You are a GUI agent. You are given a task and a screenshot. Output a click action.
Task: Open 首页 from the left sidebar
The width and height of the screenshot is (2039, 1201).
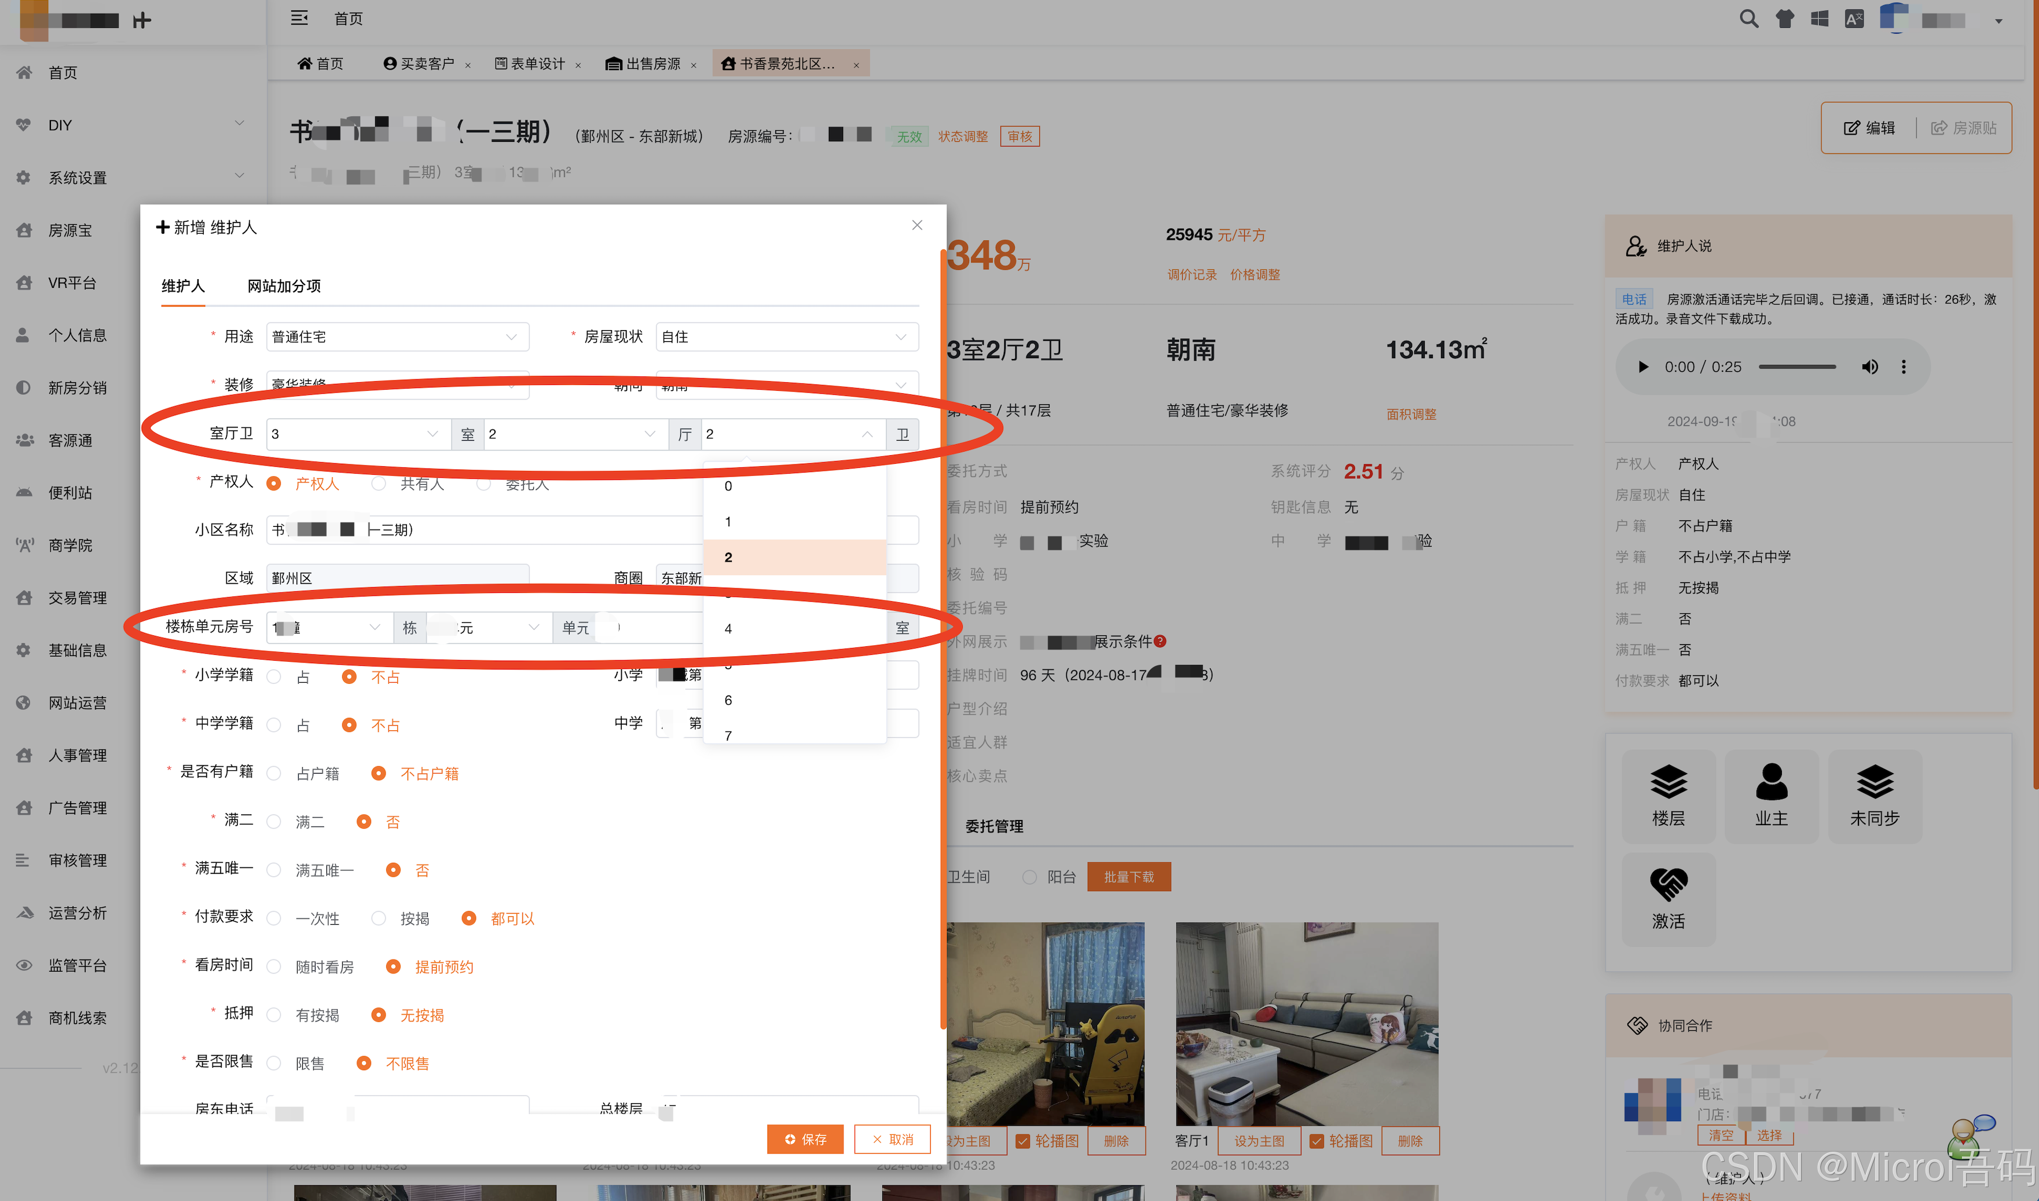coord(63,73)
